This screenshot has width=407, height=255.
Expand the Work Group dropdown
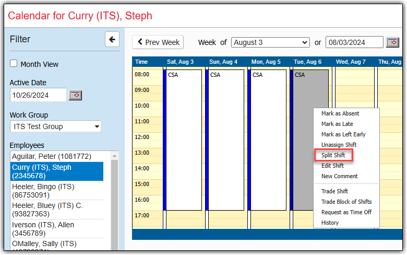tap(55, 126)
